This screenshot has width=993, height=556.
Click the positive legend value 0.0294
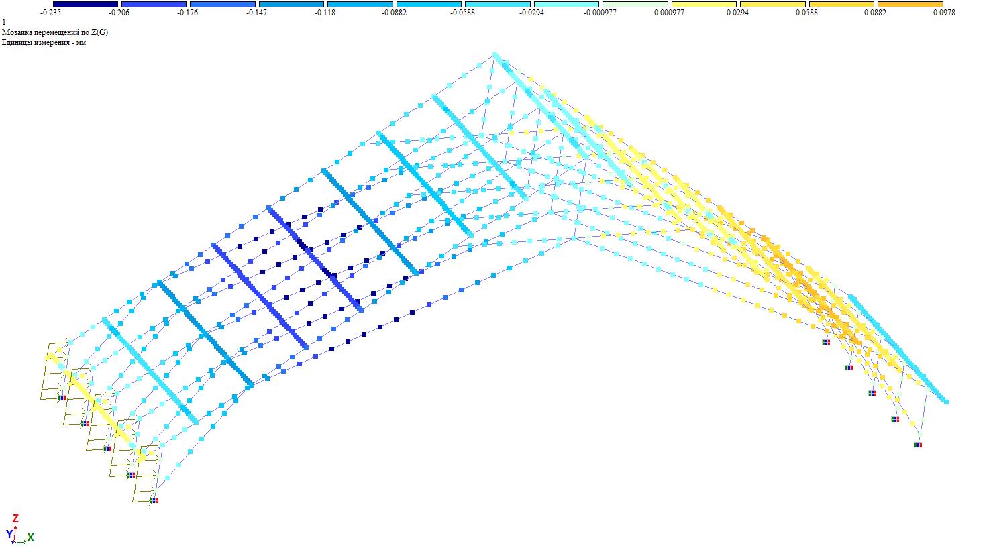(738, 13)
